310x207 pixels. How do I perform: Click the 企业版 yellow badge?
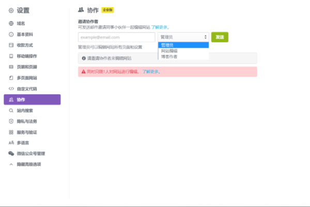(x=107, y=10)
